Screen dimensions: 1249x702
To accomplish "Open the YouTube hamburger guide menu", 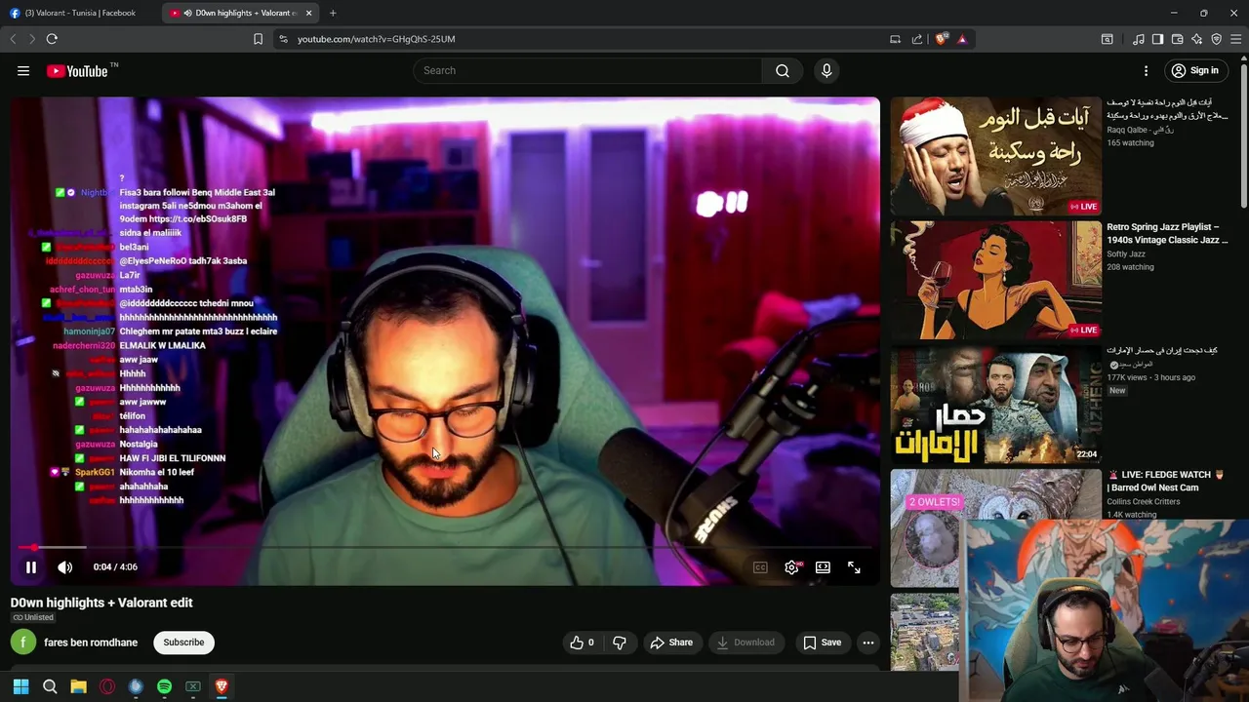I will [23, 71].
